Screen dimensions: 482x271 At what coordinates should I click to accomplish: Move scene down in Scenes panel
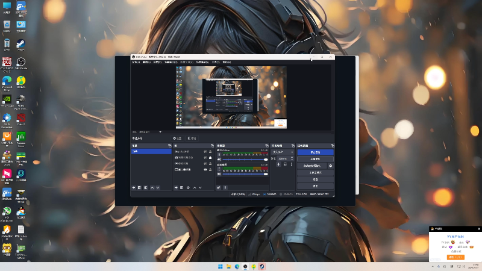[x=158, y=187]
